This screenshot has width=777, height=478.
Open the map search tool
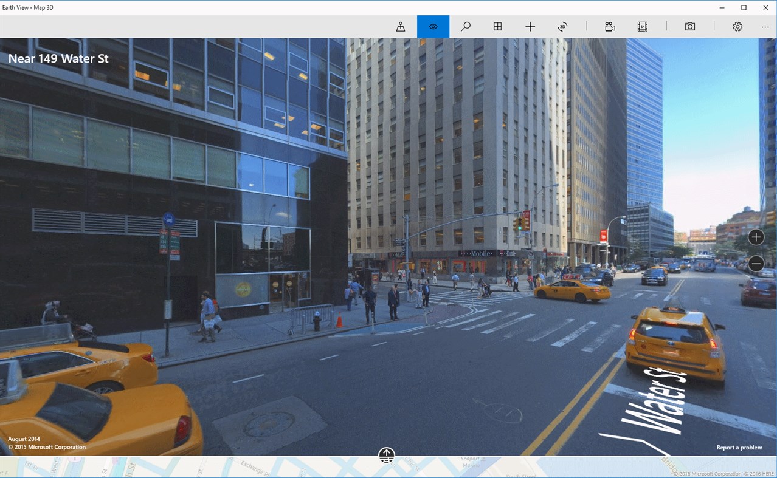tap(465, 26)
